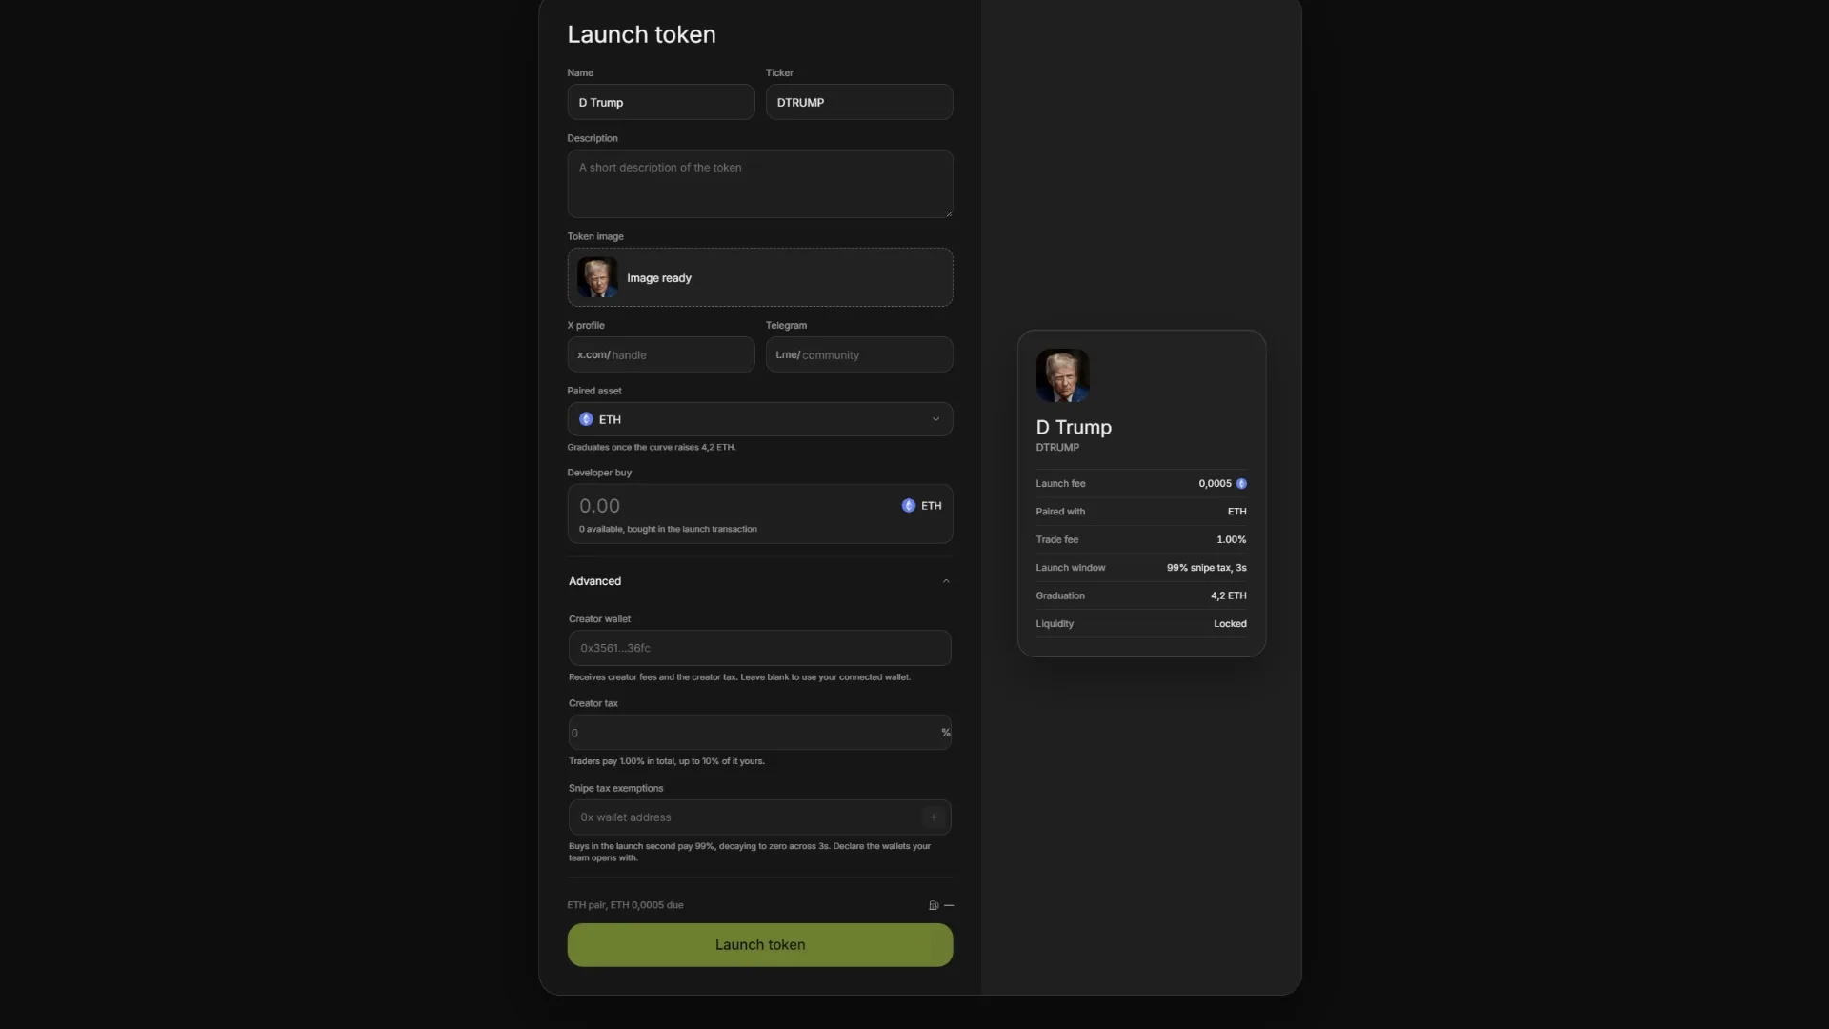Collapse the Advanced section chevron

click(x=946, y=581)
